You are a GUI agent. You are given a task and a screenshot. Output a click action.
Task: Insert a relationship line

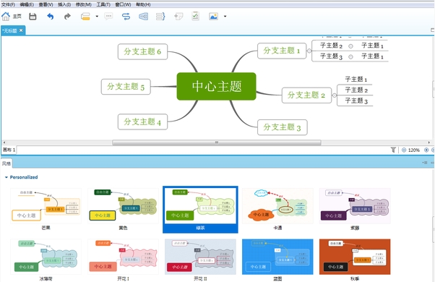click(x=126, y=17)
